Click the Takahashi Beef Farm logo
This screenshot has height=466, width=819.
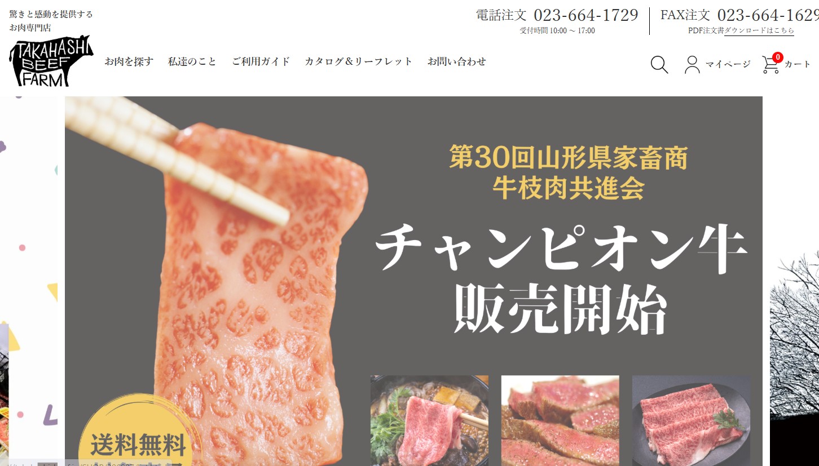(x=51, y=61)
